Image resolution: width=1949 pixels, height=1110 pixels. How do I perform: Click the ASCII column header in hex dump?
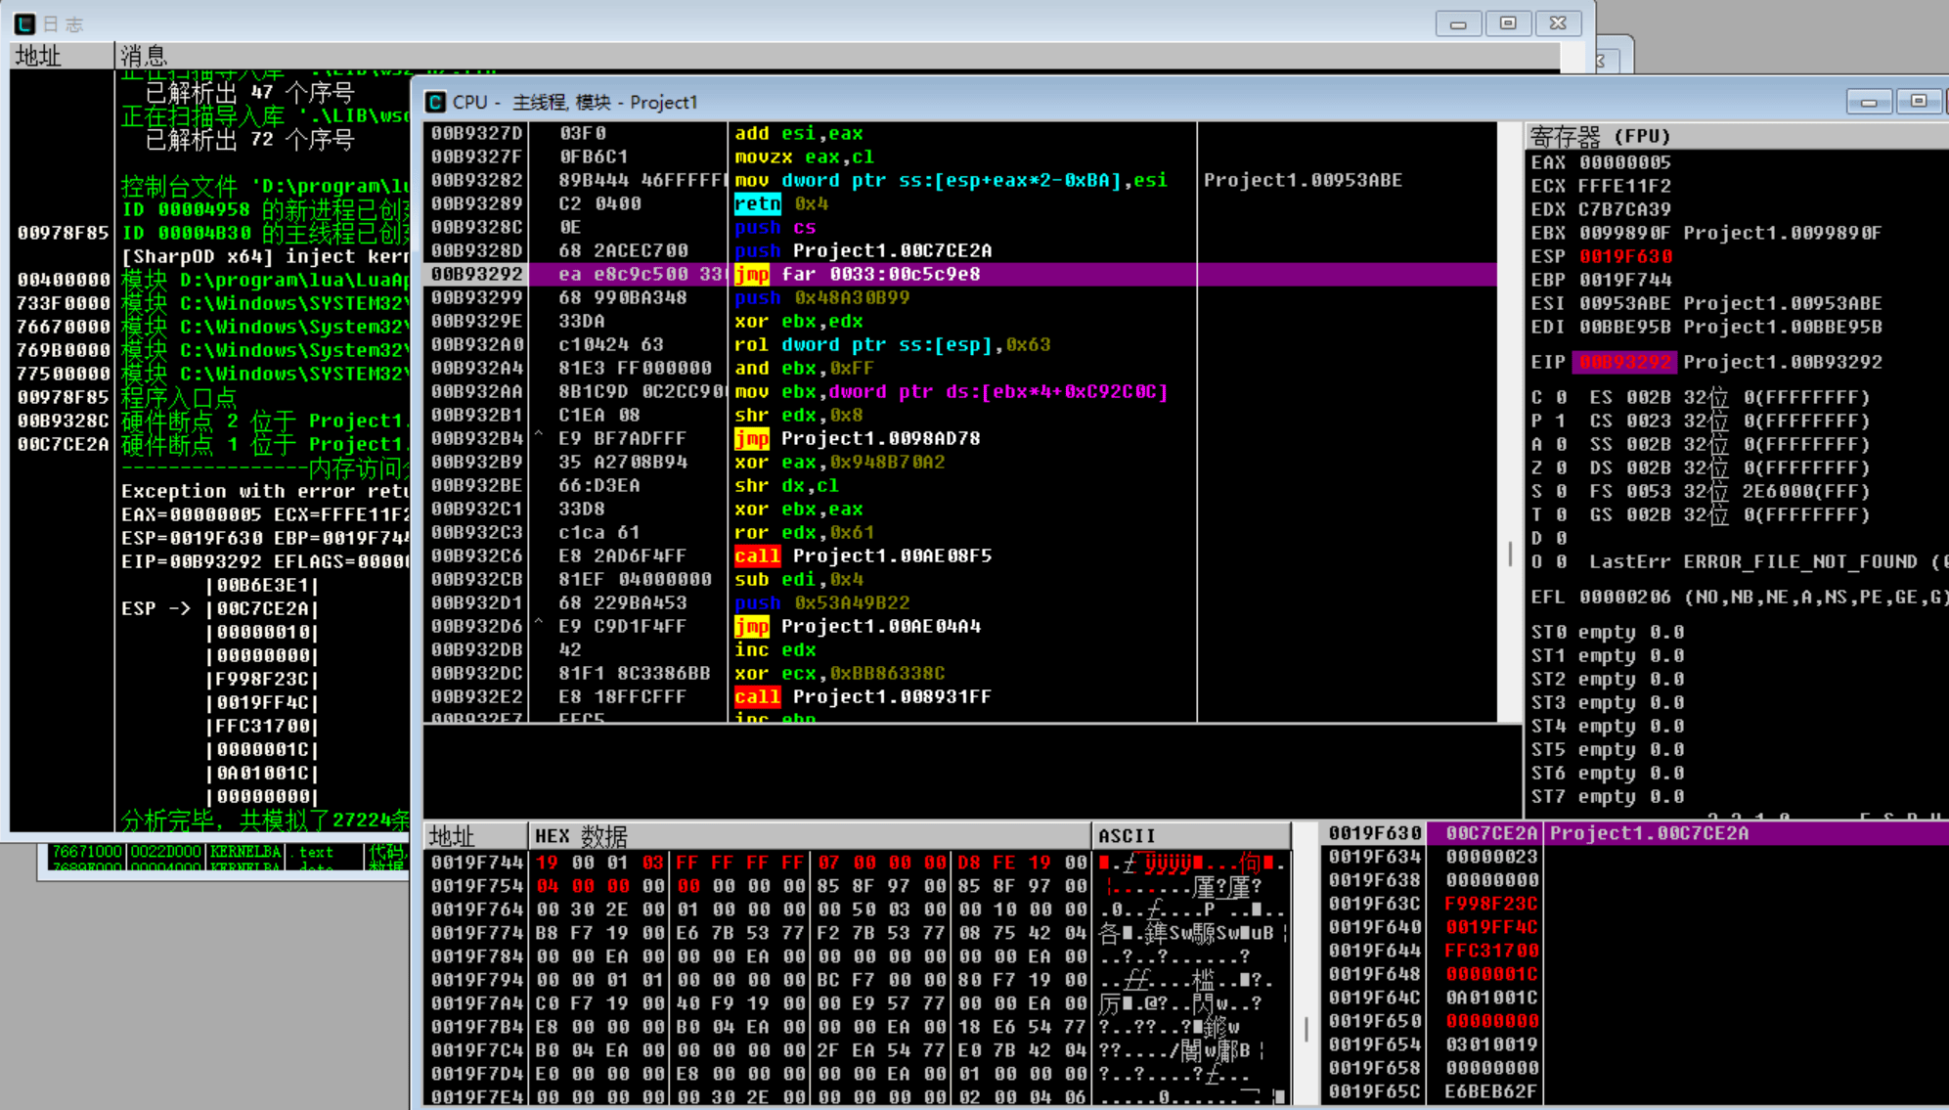click(x=1127, y=836)
